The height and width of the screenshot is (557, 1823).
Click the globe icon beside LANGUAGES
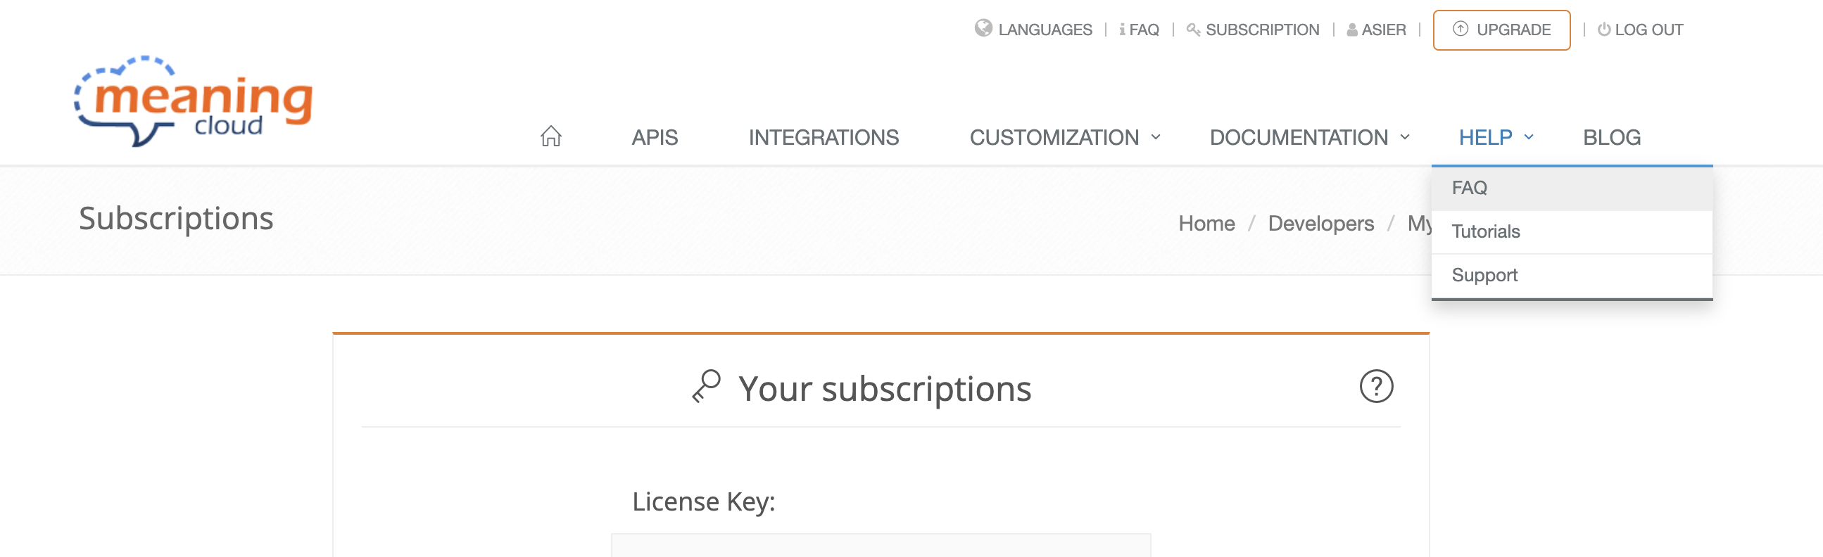click(x=983, y=28)
